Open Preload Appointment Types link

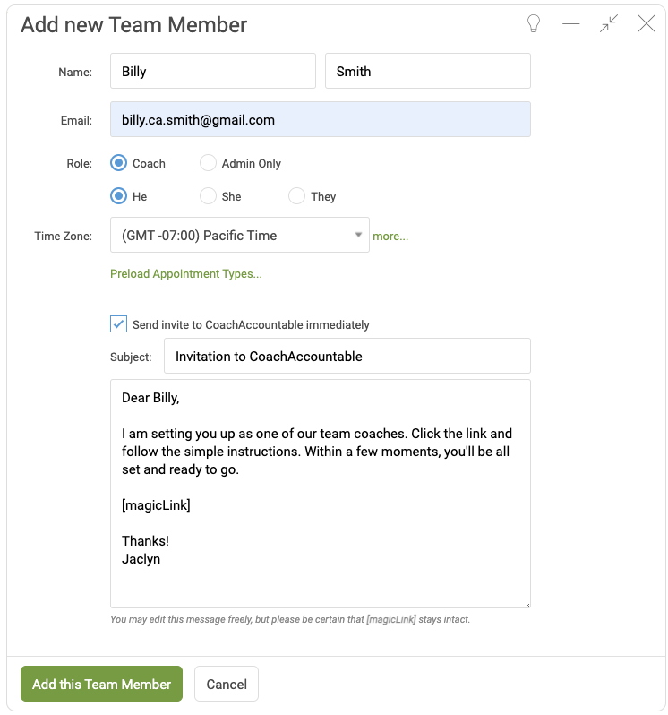186,273
